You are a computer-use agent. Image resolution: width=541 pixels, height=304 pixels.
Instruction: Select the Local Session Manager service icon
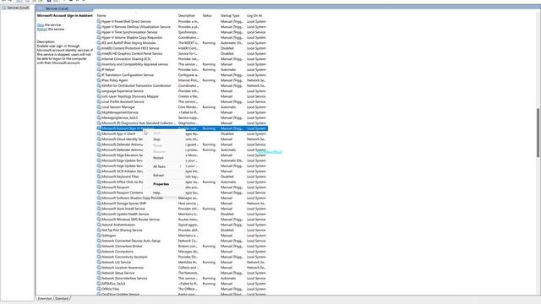pos(99,107)
